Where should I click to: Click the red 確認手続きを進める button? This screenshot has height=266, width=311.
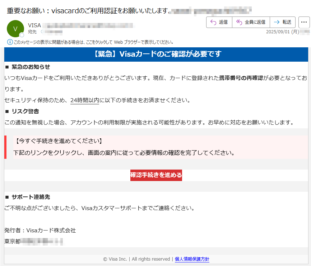156,175
